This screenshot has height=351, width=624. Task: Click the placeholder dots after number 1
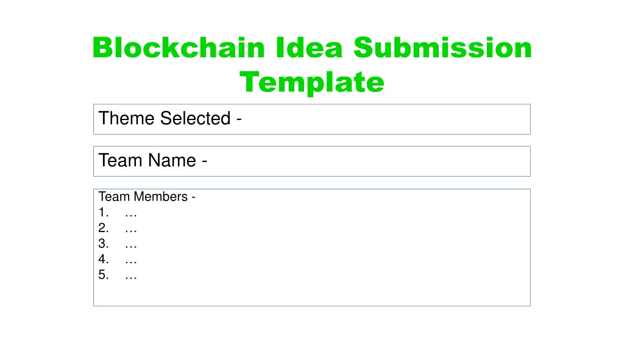point(131,214)
